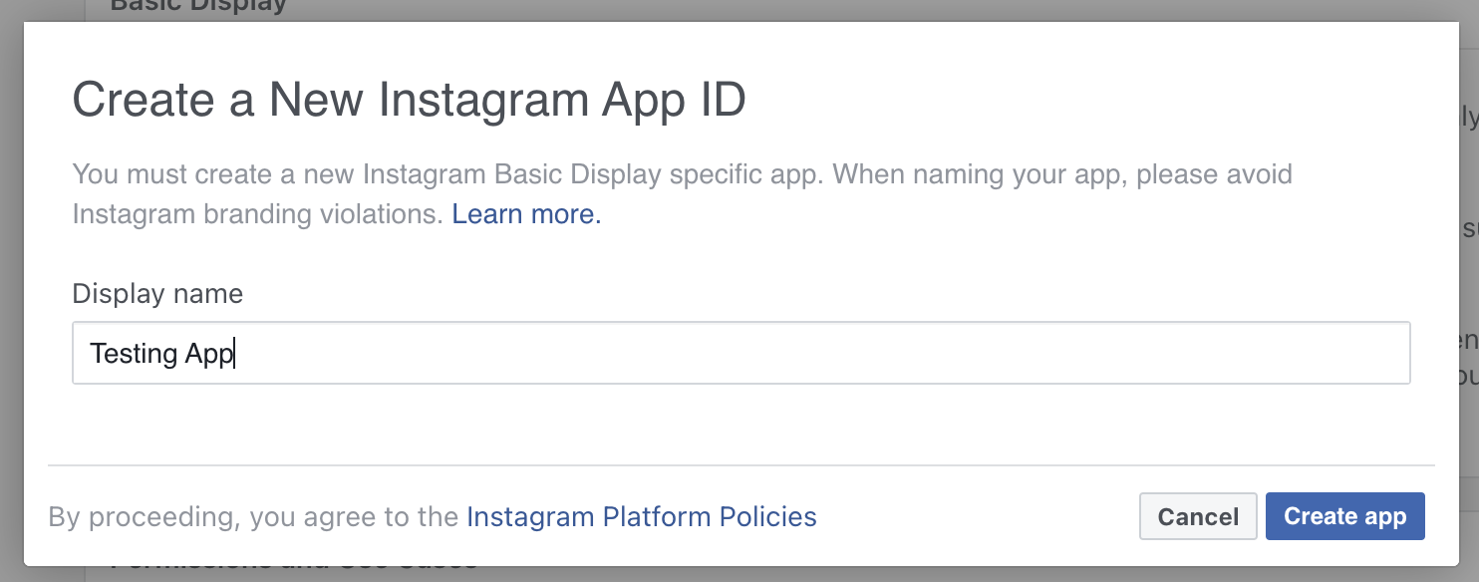Image resolution: width=1479 pixels, height=582 pixels.
Task: Click the dimmed Basic Display heading behind dialog
Action: [198, 7]
